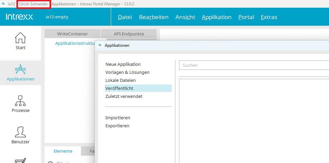Open the Portal menu
The image size is (329, 163).
click(x=246, y=17)
